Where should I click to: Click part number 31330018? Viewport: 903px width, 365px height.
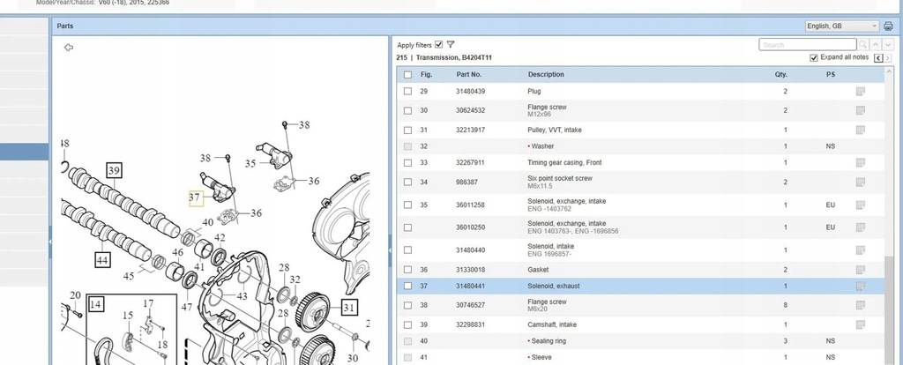(470, 270)
